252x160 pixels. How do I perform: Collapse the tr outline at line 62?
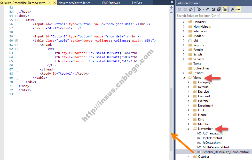tap(17, 49)
